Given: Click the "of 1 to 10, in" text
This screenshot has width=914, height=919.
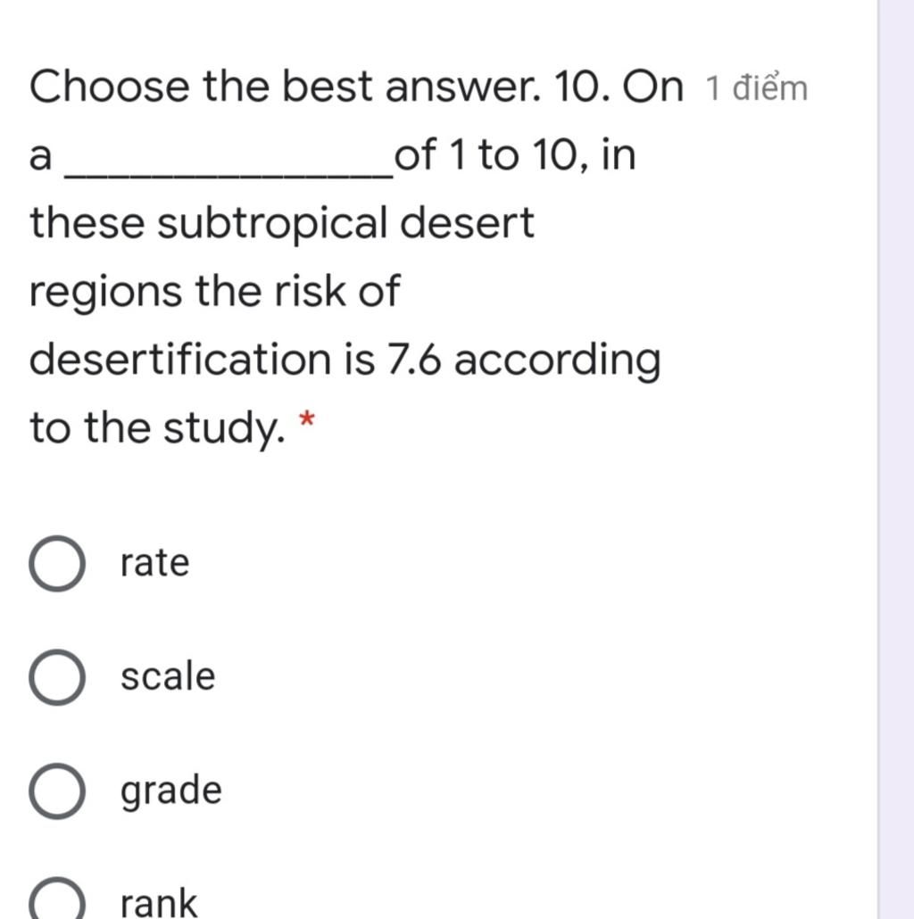Looking at the screenshot, I should pyautogui.click(x=515, y=155).
